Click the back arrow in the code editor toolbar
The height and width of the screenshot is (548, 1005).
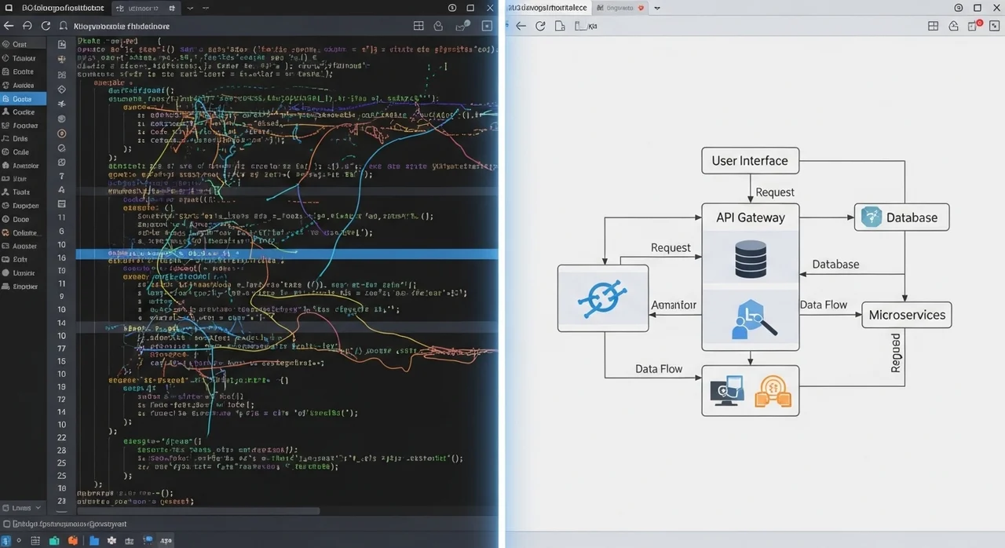(x=9, y=26)
